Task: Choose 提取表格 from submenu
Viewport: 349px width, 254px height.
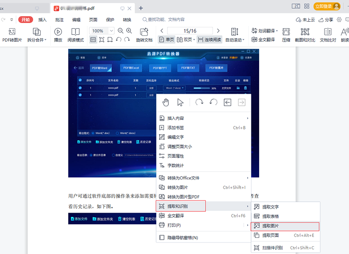Action: pos(286,216)
